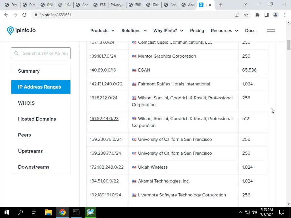Open the 169.230.76.0/24 range link
Image resolution: width=291 pixels, height=218 pixels.
point(106,139)
